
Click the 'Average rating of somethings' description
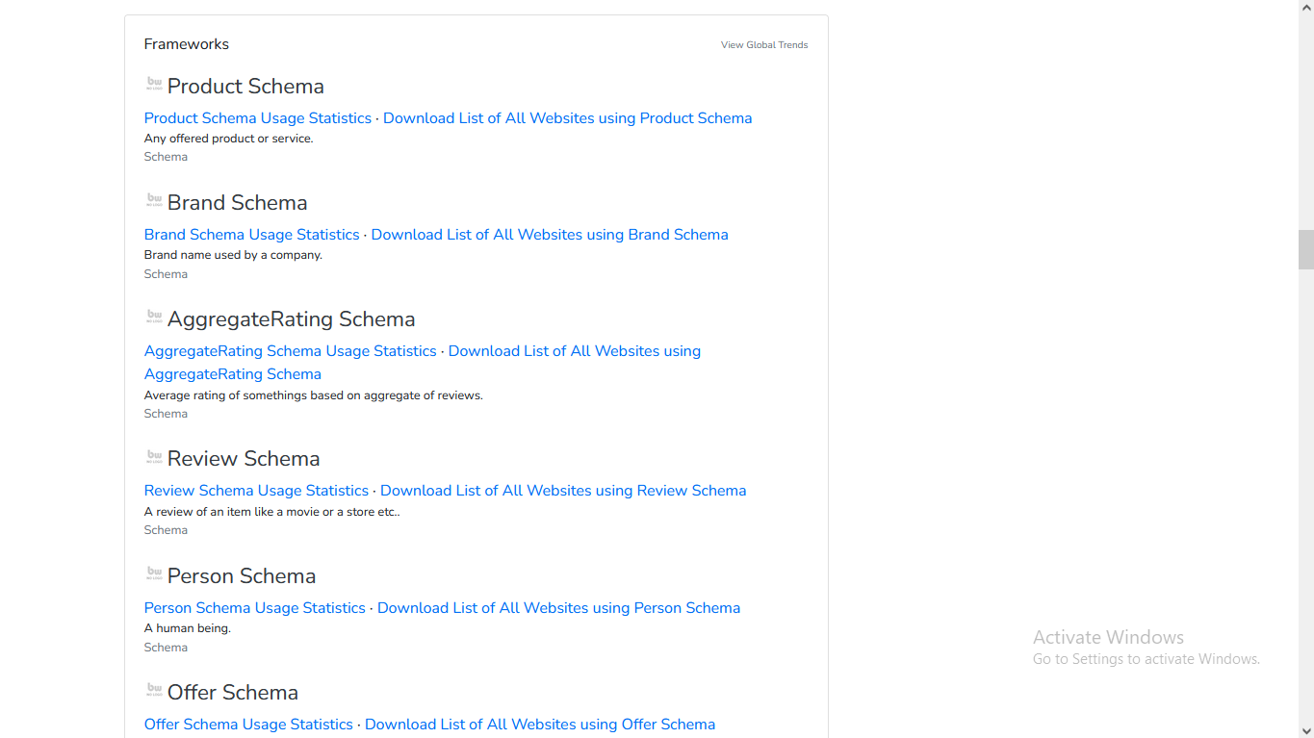[x=314, y=395]
